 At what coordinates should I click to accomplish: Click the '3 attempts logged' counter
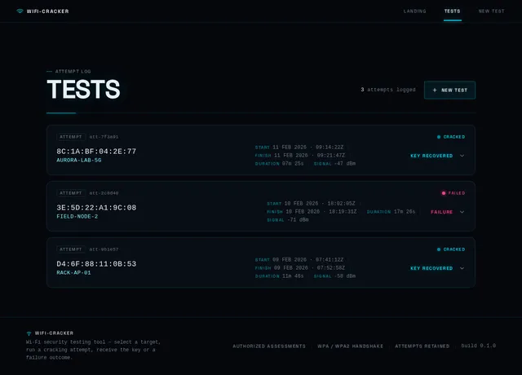click(x=388, y=90)
